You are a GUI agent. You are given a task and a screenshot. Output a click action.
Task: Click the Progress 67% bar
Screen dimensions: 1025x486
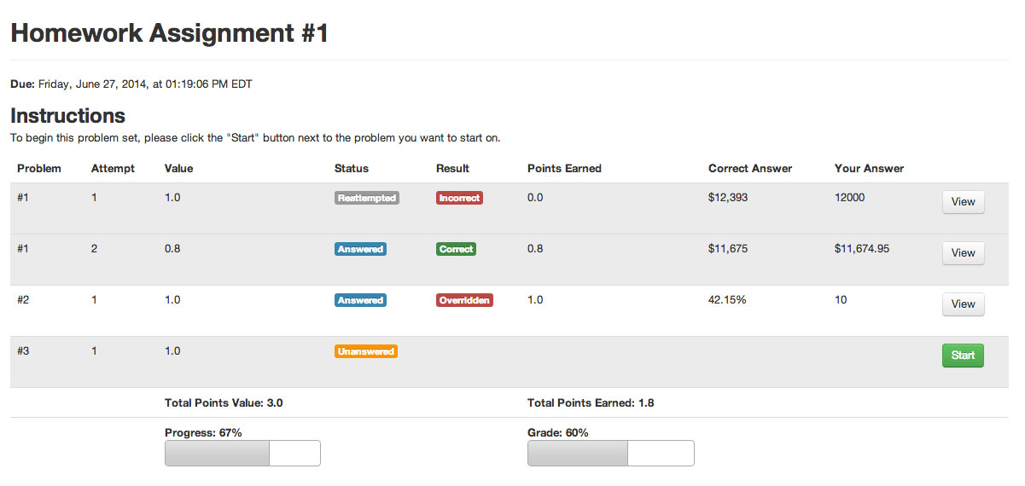(242, 453)
